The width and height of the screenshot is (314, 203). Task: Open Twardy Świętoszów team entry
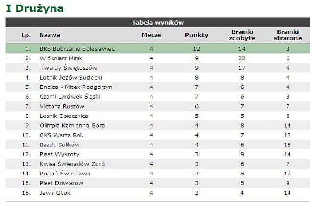[69, 68]
